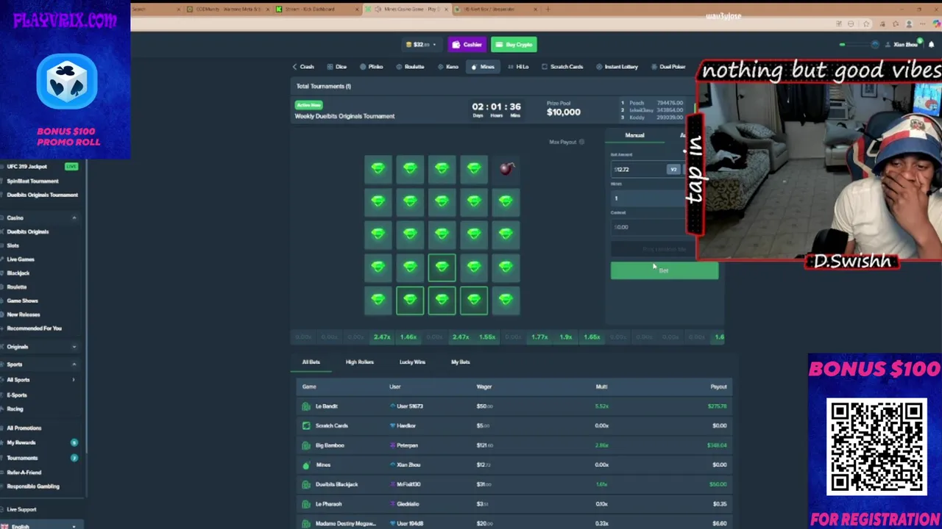Image resolution: width=942 pixels, height=529 pixels.
Task: Open Racing in the sidebar
Action: [x=15, y=409]
